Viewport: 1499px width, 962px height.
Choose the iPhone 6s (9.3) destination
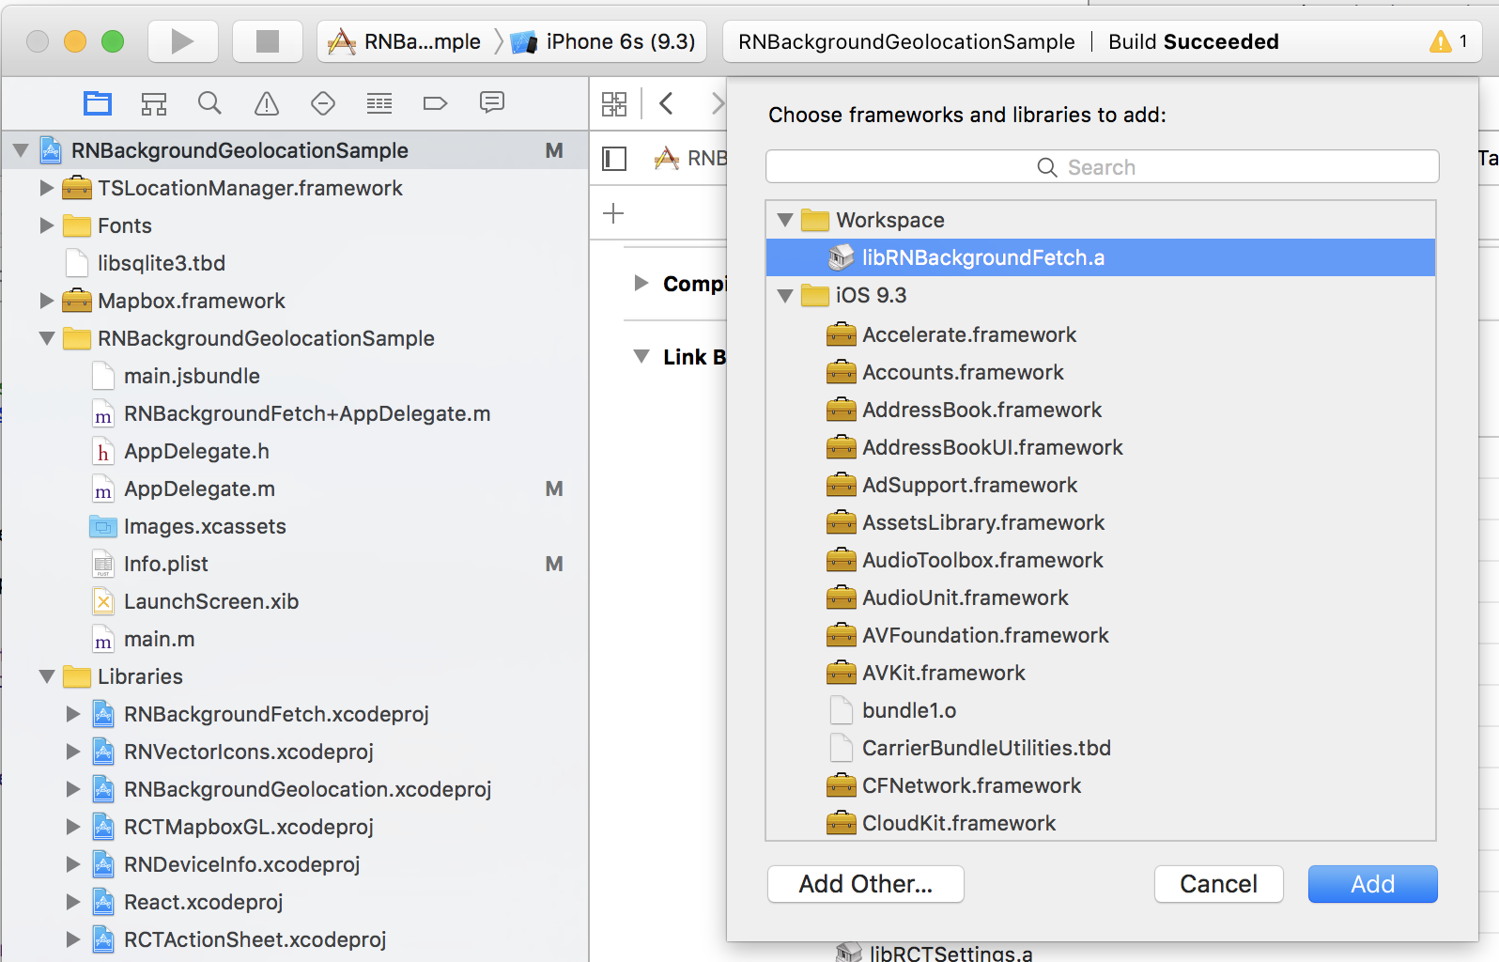[605, 41]
